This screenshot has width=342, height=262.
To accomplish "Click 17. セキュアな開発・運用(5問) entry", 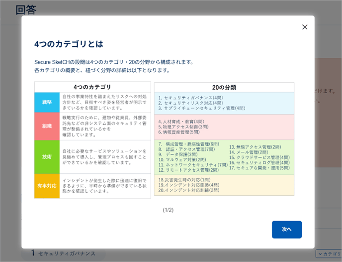I will coord(259,168).
